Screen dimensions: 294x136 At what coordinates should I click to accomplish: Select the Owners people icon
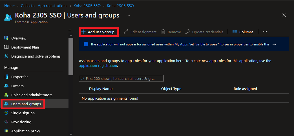pos(6,86)
